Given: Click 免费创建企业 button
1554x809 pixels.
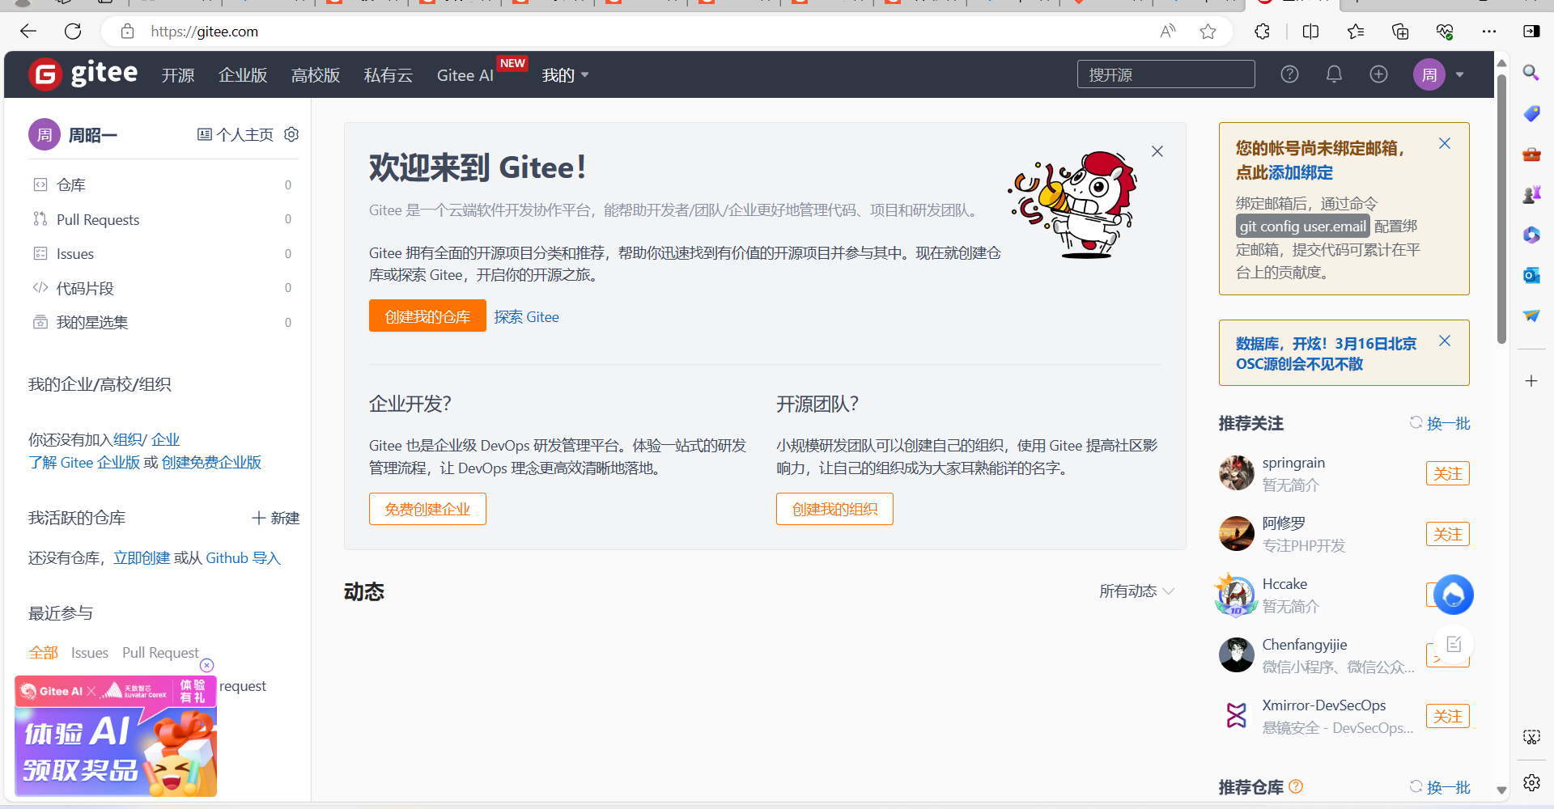Looking at the screenshot, I should (x=427, y=509).
